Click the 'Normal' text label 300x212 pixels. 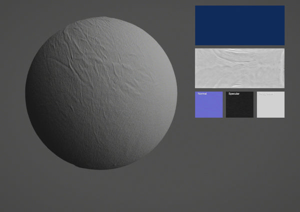point(202,94)
